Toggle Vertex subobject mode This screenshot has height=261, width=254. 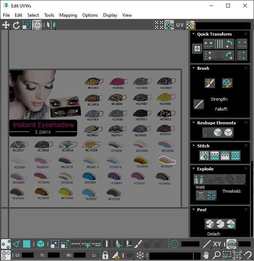pyautogui.click(x=6, y=244)
